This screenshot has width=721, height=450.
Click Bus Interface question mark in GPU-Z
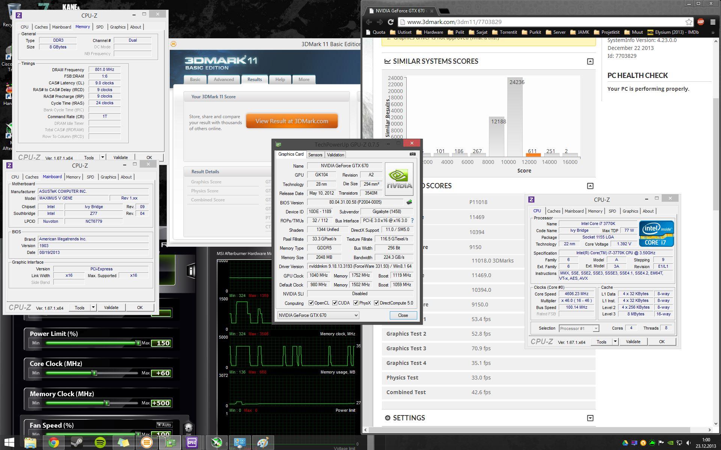click(412, 220)
